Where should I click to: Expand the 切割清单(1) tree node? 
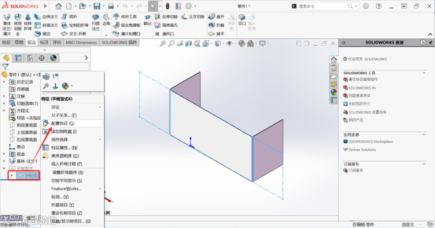pyautogui.click(x=4, y=103)
